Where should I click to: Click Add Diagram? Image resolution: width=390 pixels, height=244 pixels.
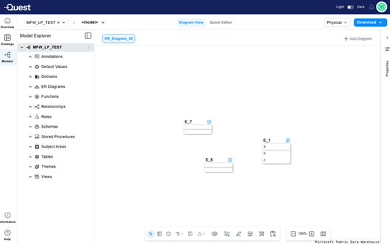[358, 39]
